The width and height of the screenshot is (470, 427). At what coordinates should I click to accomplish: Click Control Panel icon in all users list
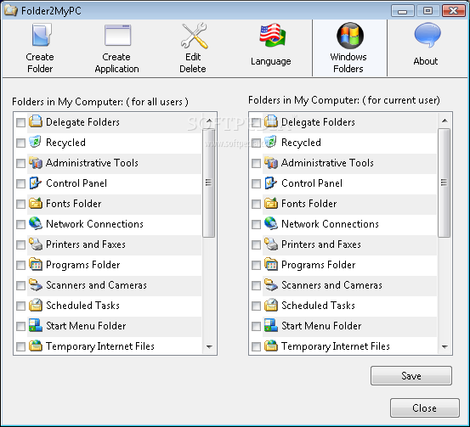[36, 183]
